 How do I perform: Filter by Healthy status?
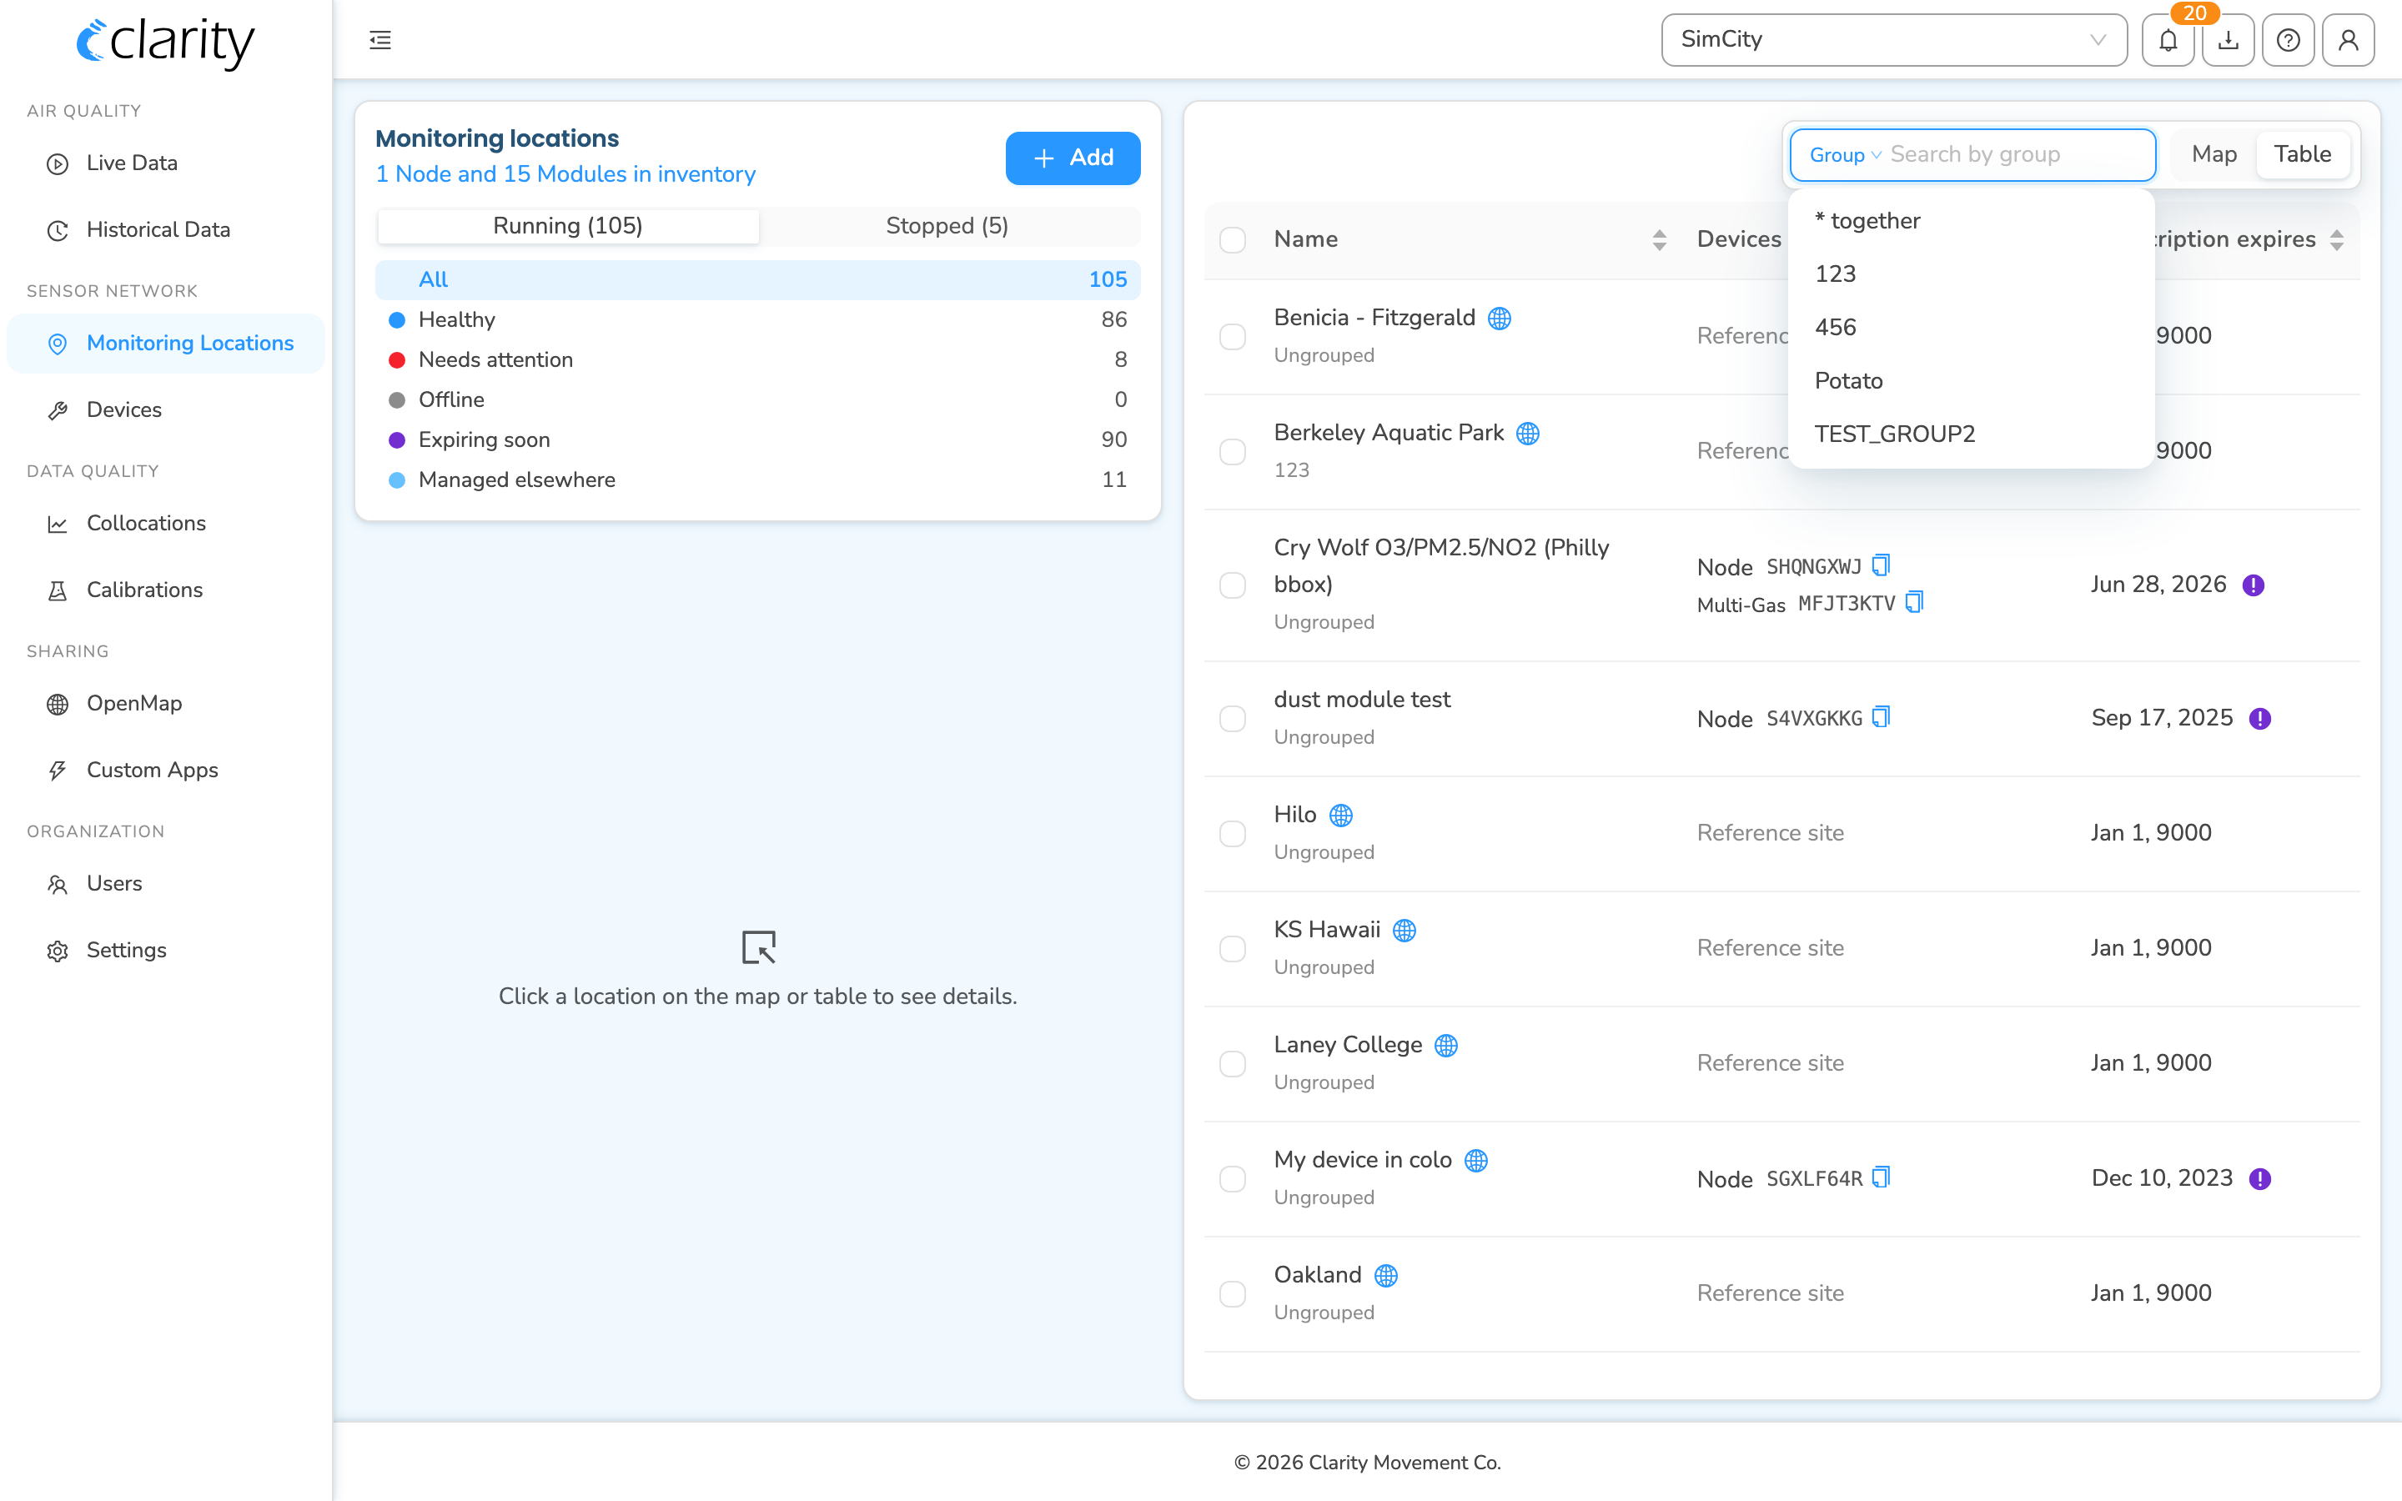coord(757,319)
